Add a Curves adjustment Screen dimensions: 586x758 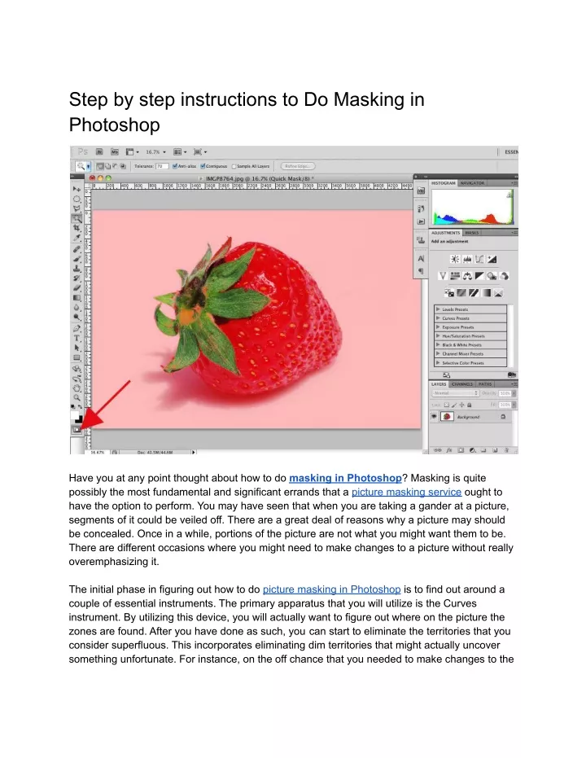[x=479, y=260]
